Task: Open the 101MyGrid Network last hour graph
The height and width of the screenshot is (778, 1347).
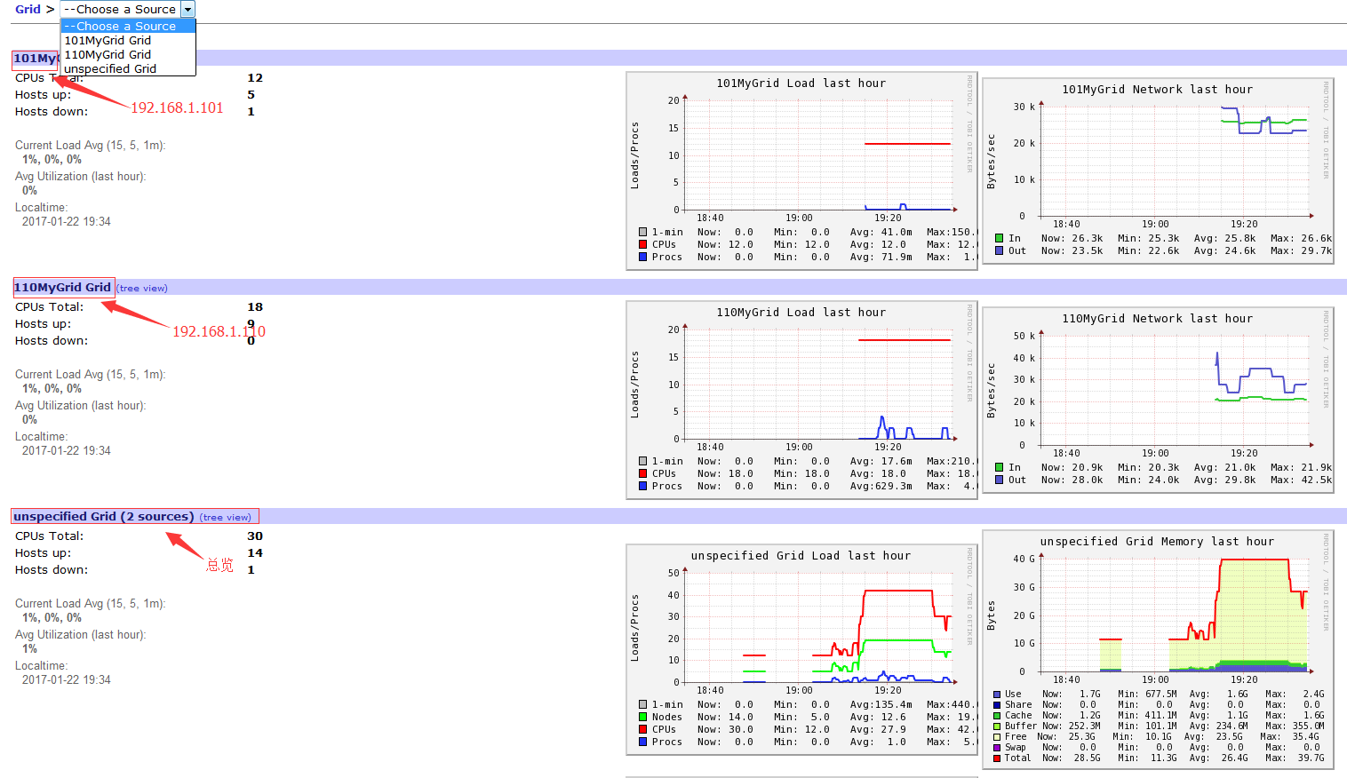Action: tap(1157, 171)
